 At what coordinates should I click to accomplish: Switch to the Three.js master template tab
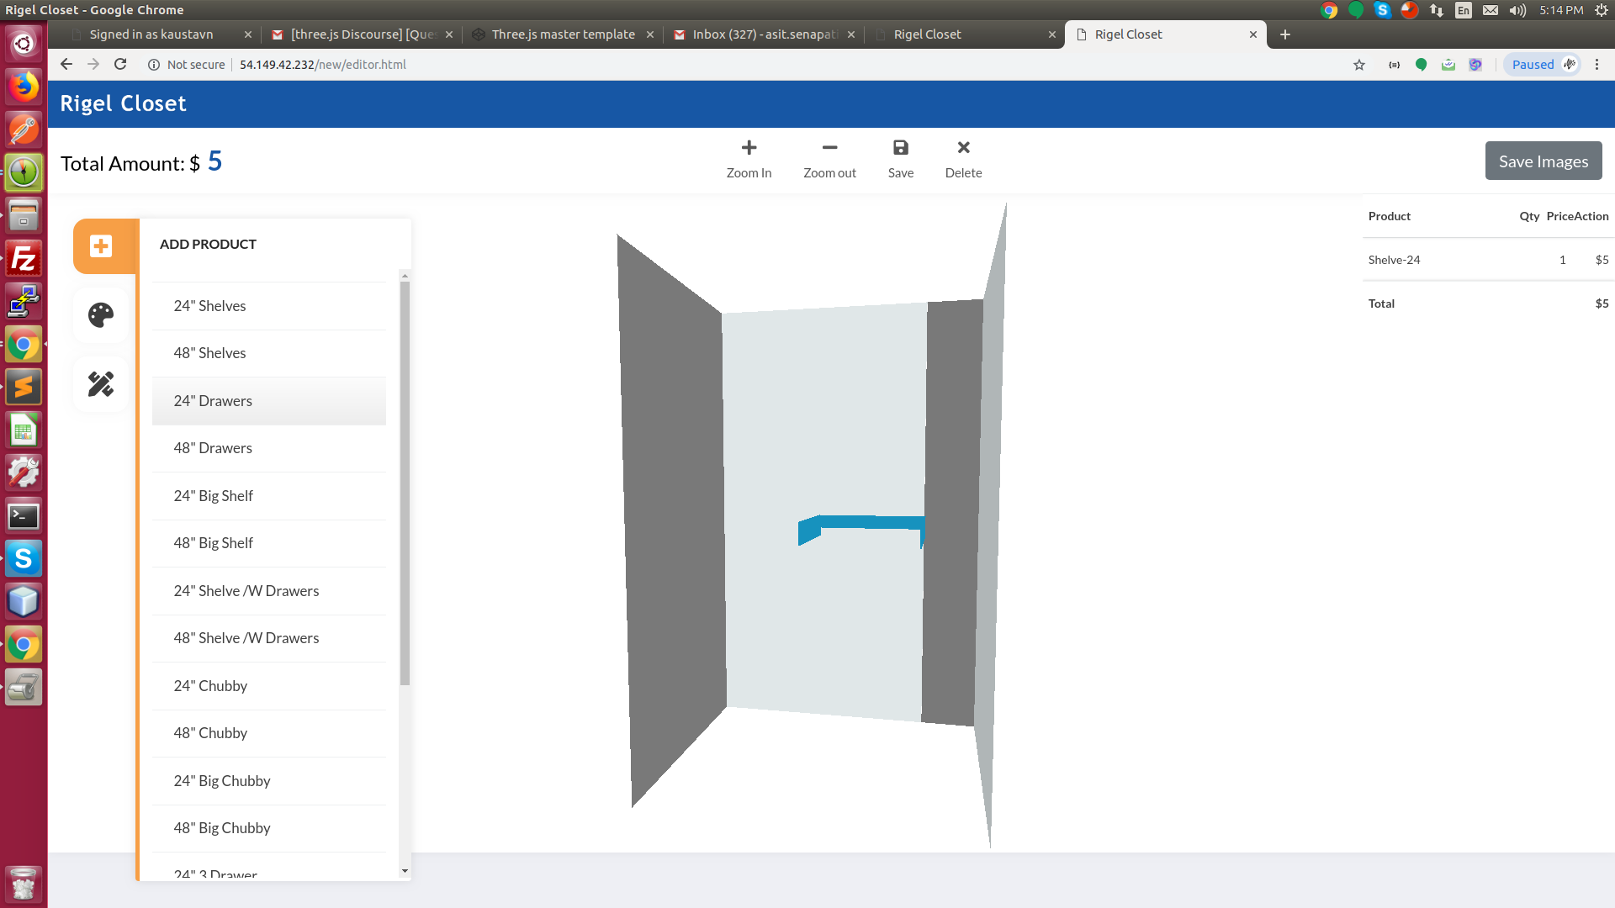tap(563, 34)
